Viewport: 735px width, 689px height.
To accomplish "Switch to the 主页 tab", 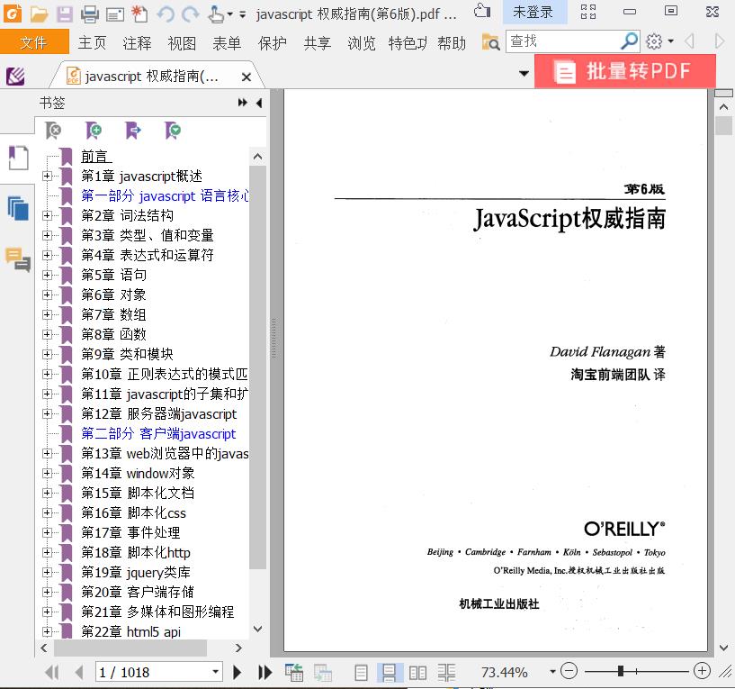I will coord(92,42).
